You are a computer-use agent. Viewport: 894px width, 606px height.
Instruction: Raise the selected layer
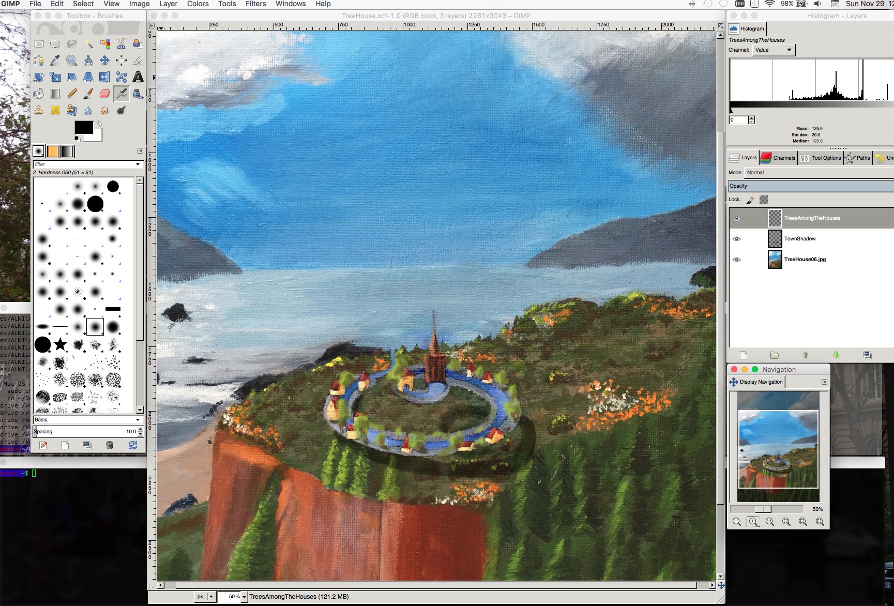pos(805,355)
